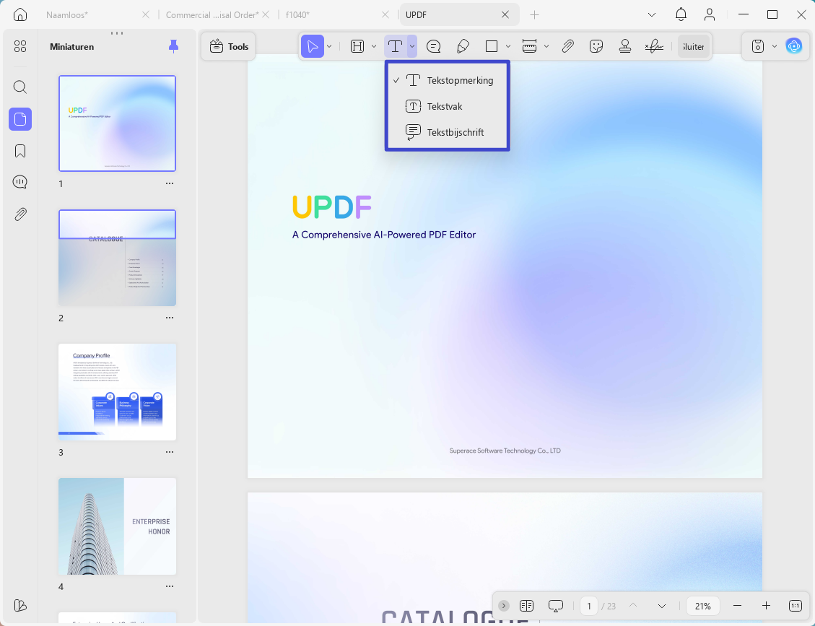
Task: Select the cursor pointer tool
Action: (x=313, y=46)
